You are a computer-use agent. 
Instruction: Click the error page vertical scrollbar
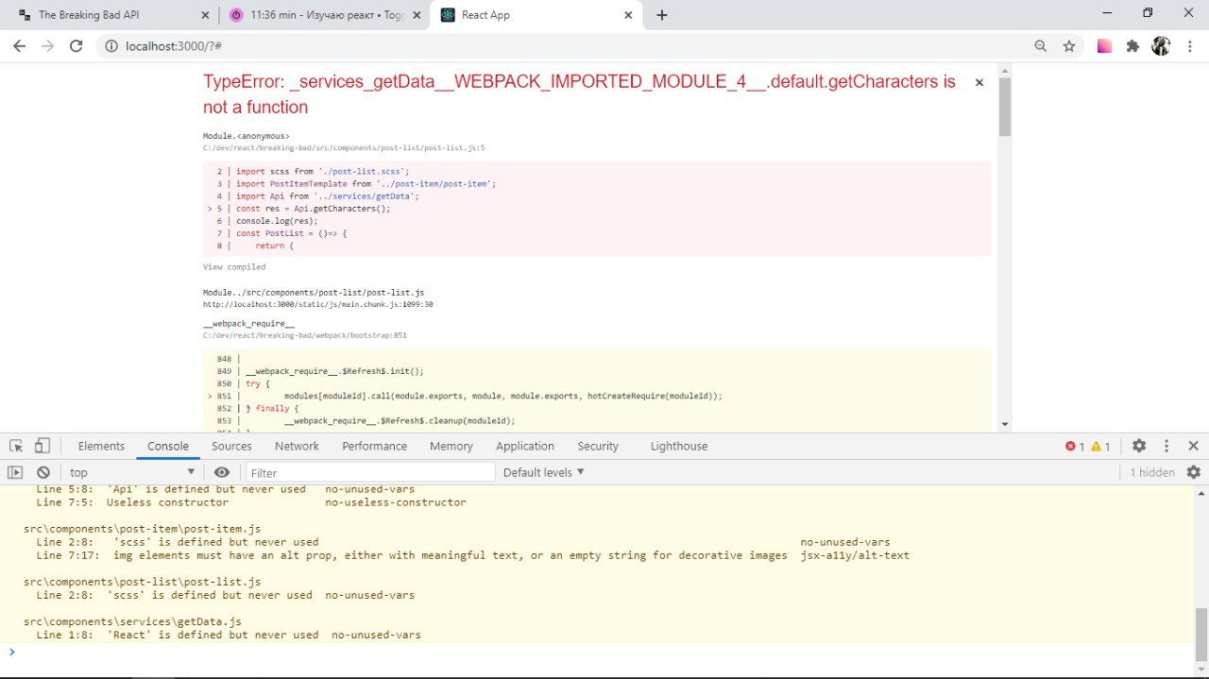tap(1005, 106)
